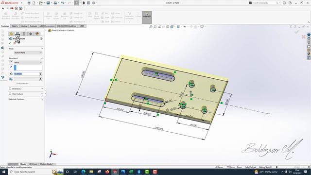Create a new document with New icon

click(34, 3)
